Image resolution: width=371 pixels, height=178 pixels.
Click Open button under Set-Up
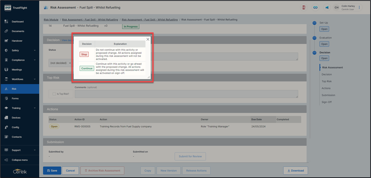point(324,29)
